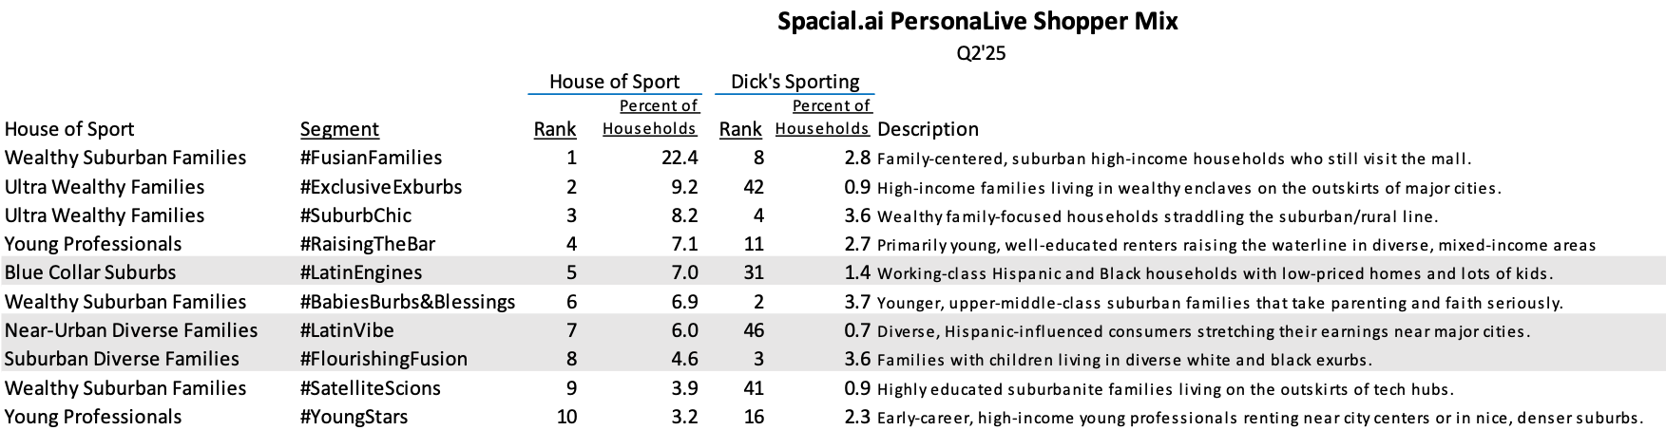Click the Blue Collar Suburbs row label

click(x=90, y=272)
